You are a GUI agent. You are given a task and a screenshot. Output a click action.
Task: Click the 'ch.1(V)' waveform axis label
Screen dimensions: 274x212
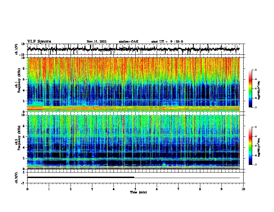[x=17, y=49]
